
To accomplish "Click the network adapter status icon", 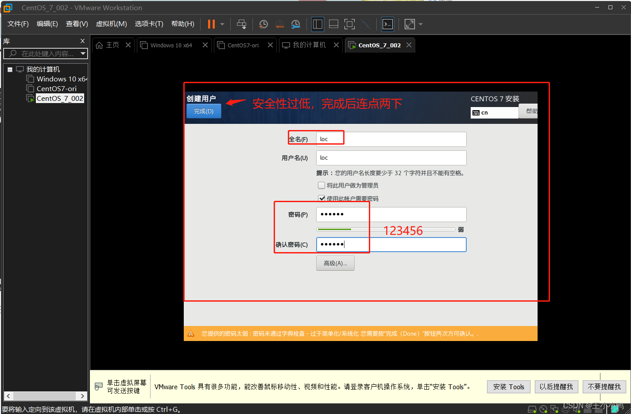I will click(x=554, y=410).
